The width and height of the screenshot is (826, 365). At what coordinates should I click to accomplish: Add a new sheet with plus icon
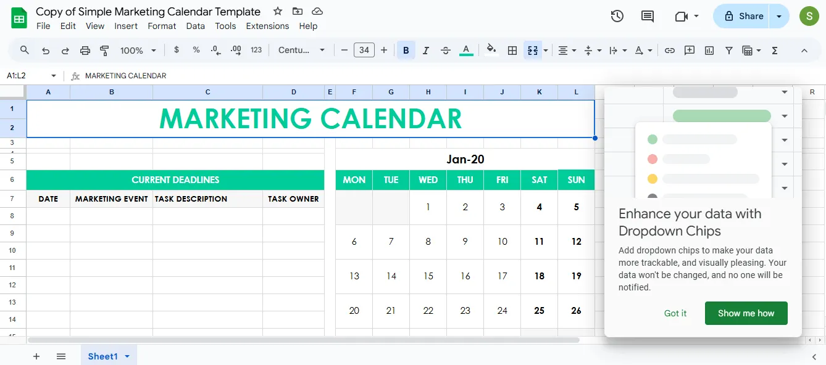pyautogui.click(x=36, y=356)
